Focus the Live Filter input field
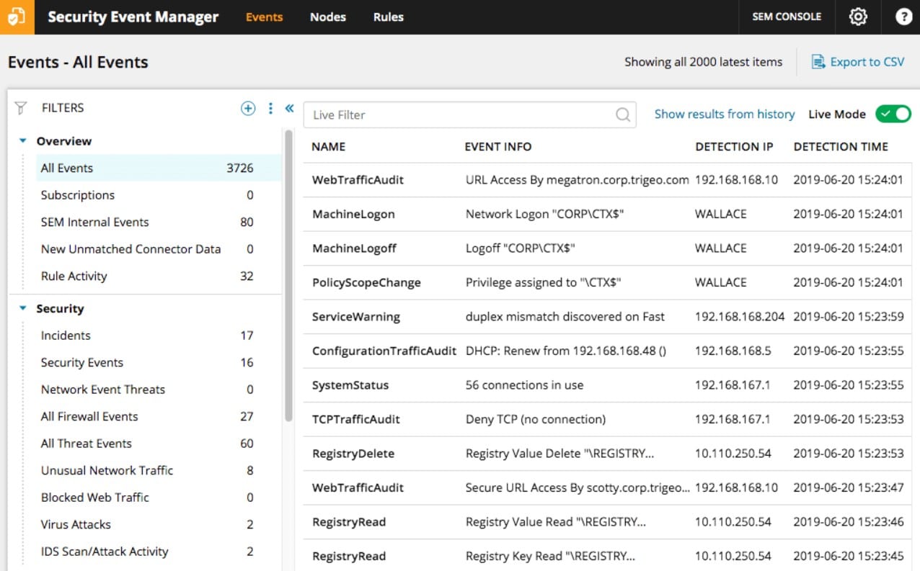This screenshot has height=571, width=920. [469, 114]
